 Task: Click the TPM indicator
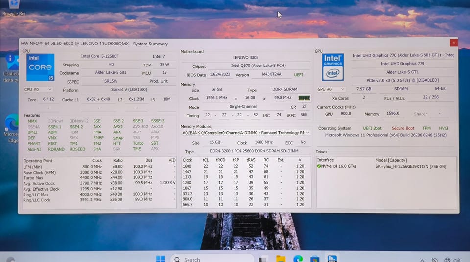pyautogui.click(x=426, y=128)
